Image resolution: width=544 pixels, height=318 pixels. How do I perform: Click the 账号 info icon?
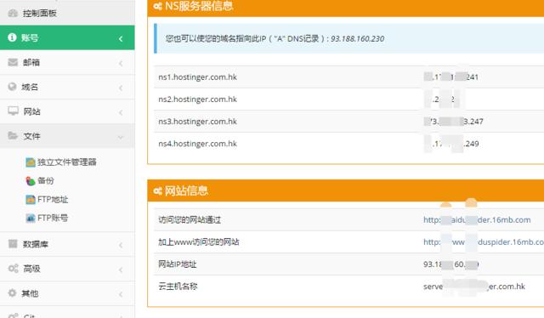12,37
